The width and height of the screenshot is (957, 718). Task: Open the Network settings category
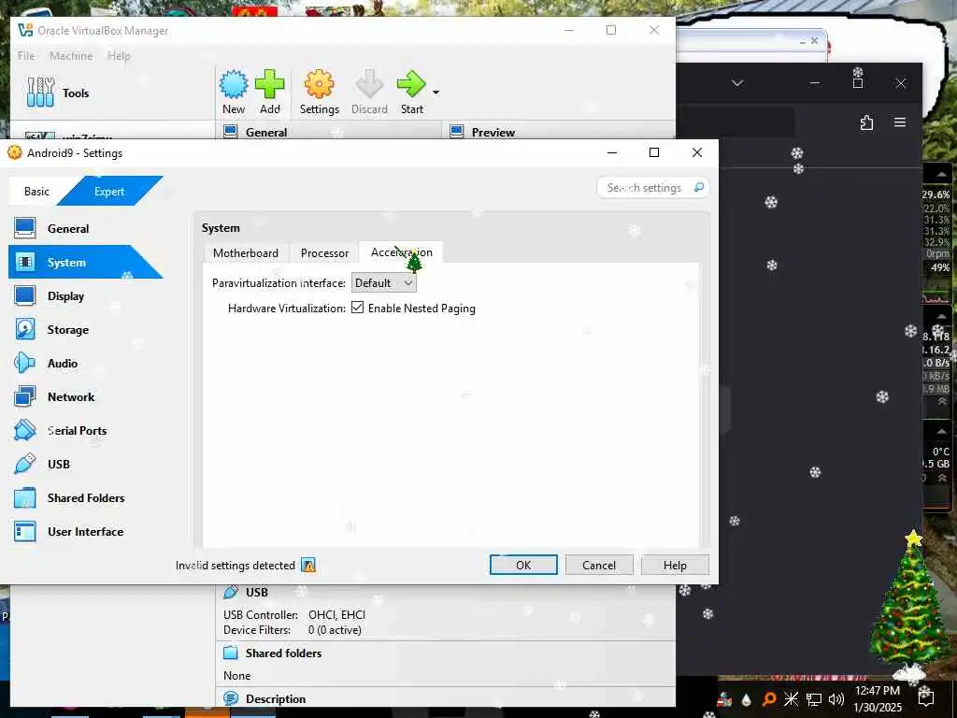pyautogui.click(x=71, y=396)
